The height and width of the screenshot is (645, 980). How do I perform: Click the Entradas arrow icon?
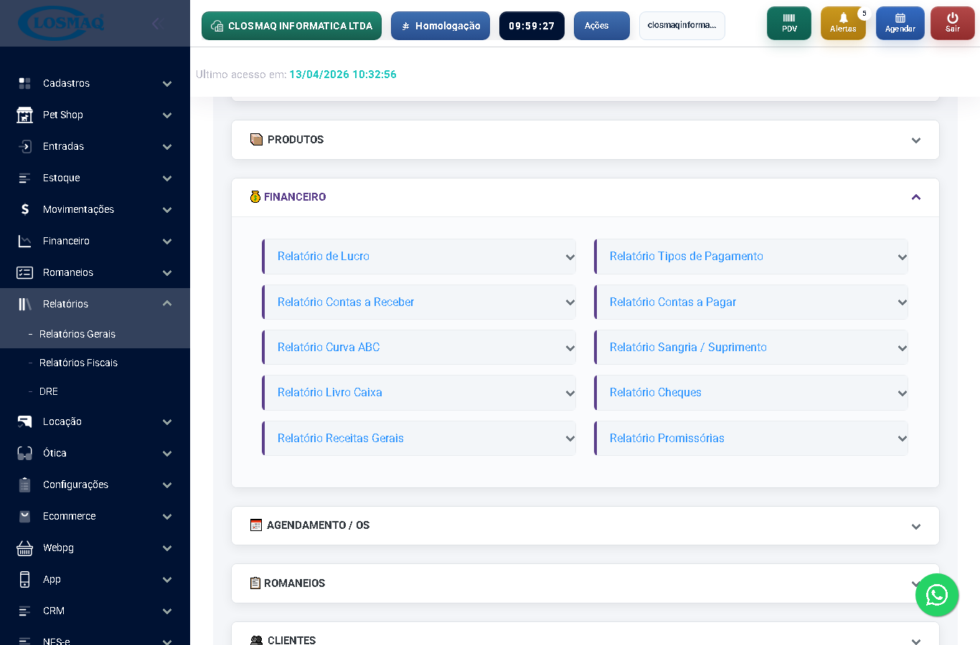[x=24, y=146]
